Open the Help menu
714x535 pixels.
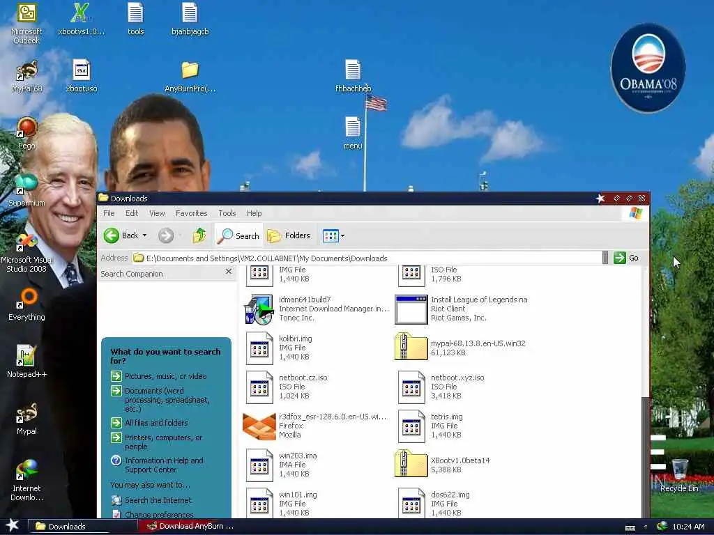point(254,213)
